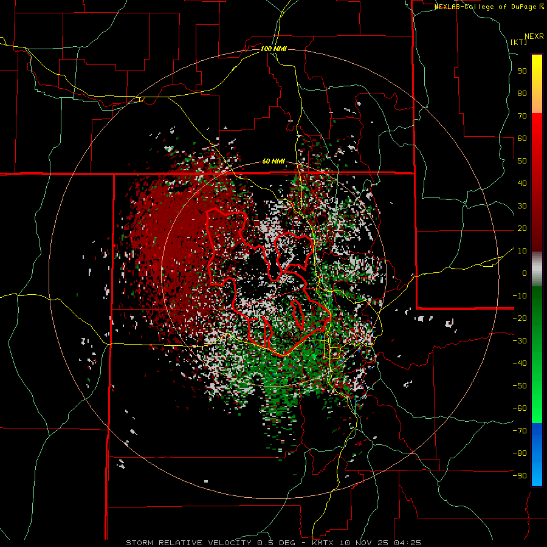This screenshot has height=547, width=547.
Task: Click the 20 value on velocity scale
Action: tap(522, 229)
